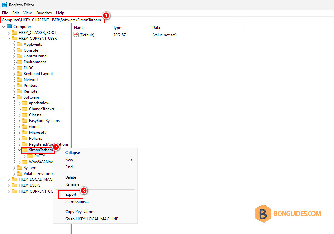Expand the Keyboard Layout chevron
The width and height of the screenshot is (334, 234).
pos(14,74)
